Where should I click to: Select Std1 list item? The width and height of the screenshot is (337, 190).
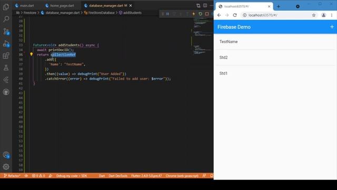tap(275, 73)
